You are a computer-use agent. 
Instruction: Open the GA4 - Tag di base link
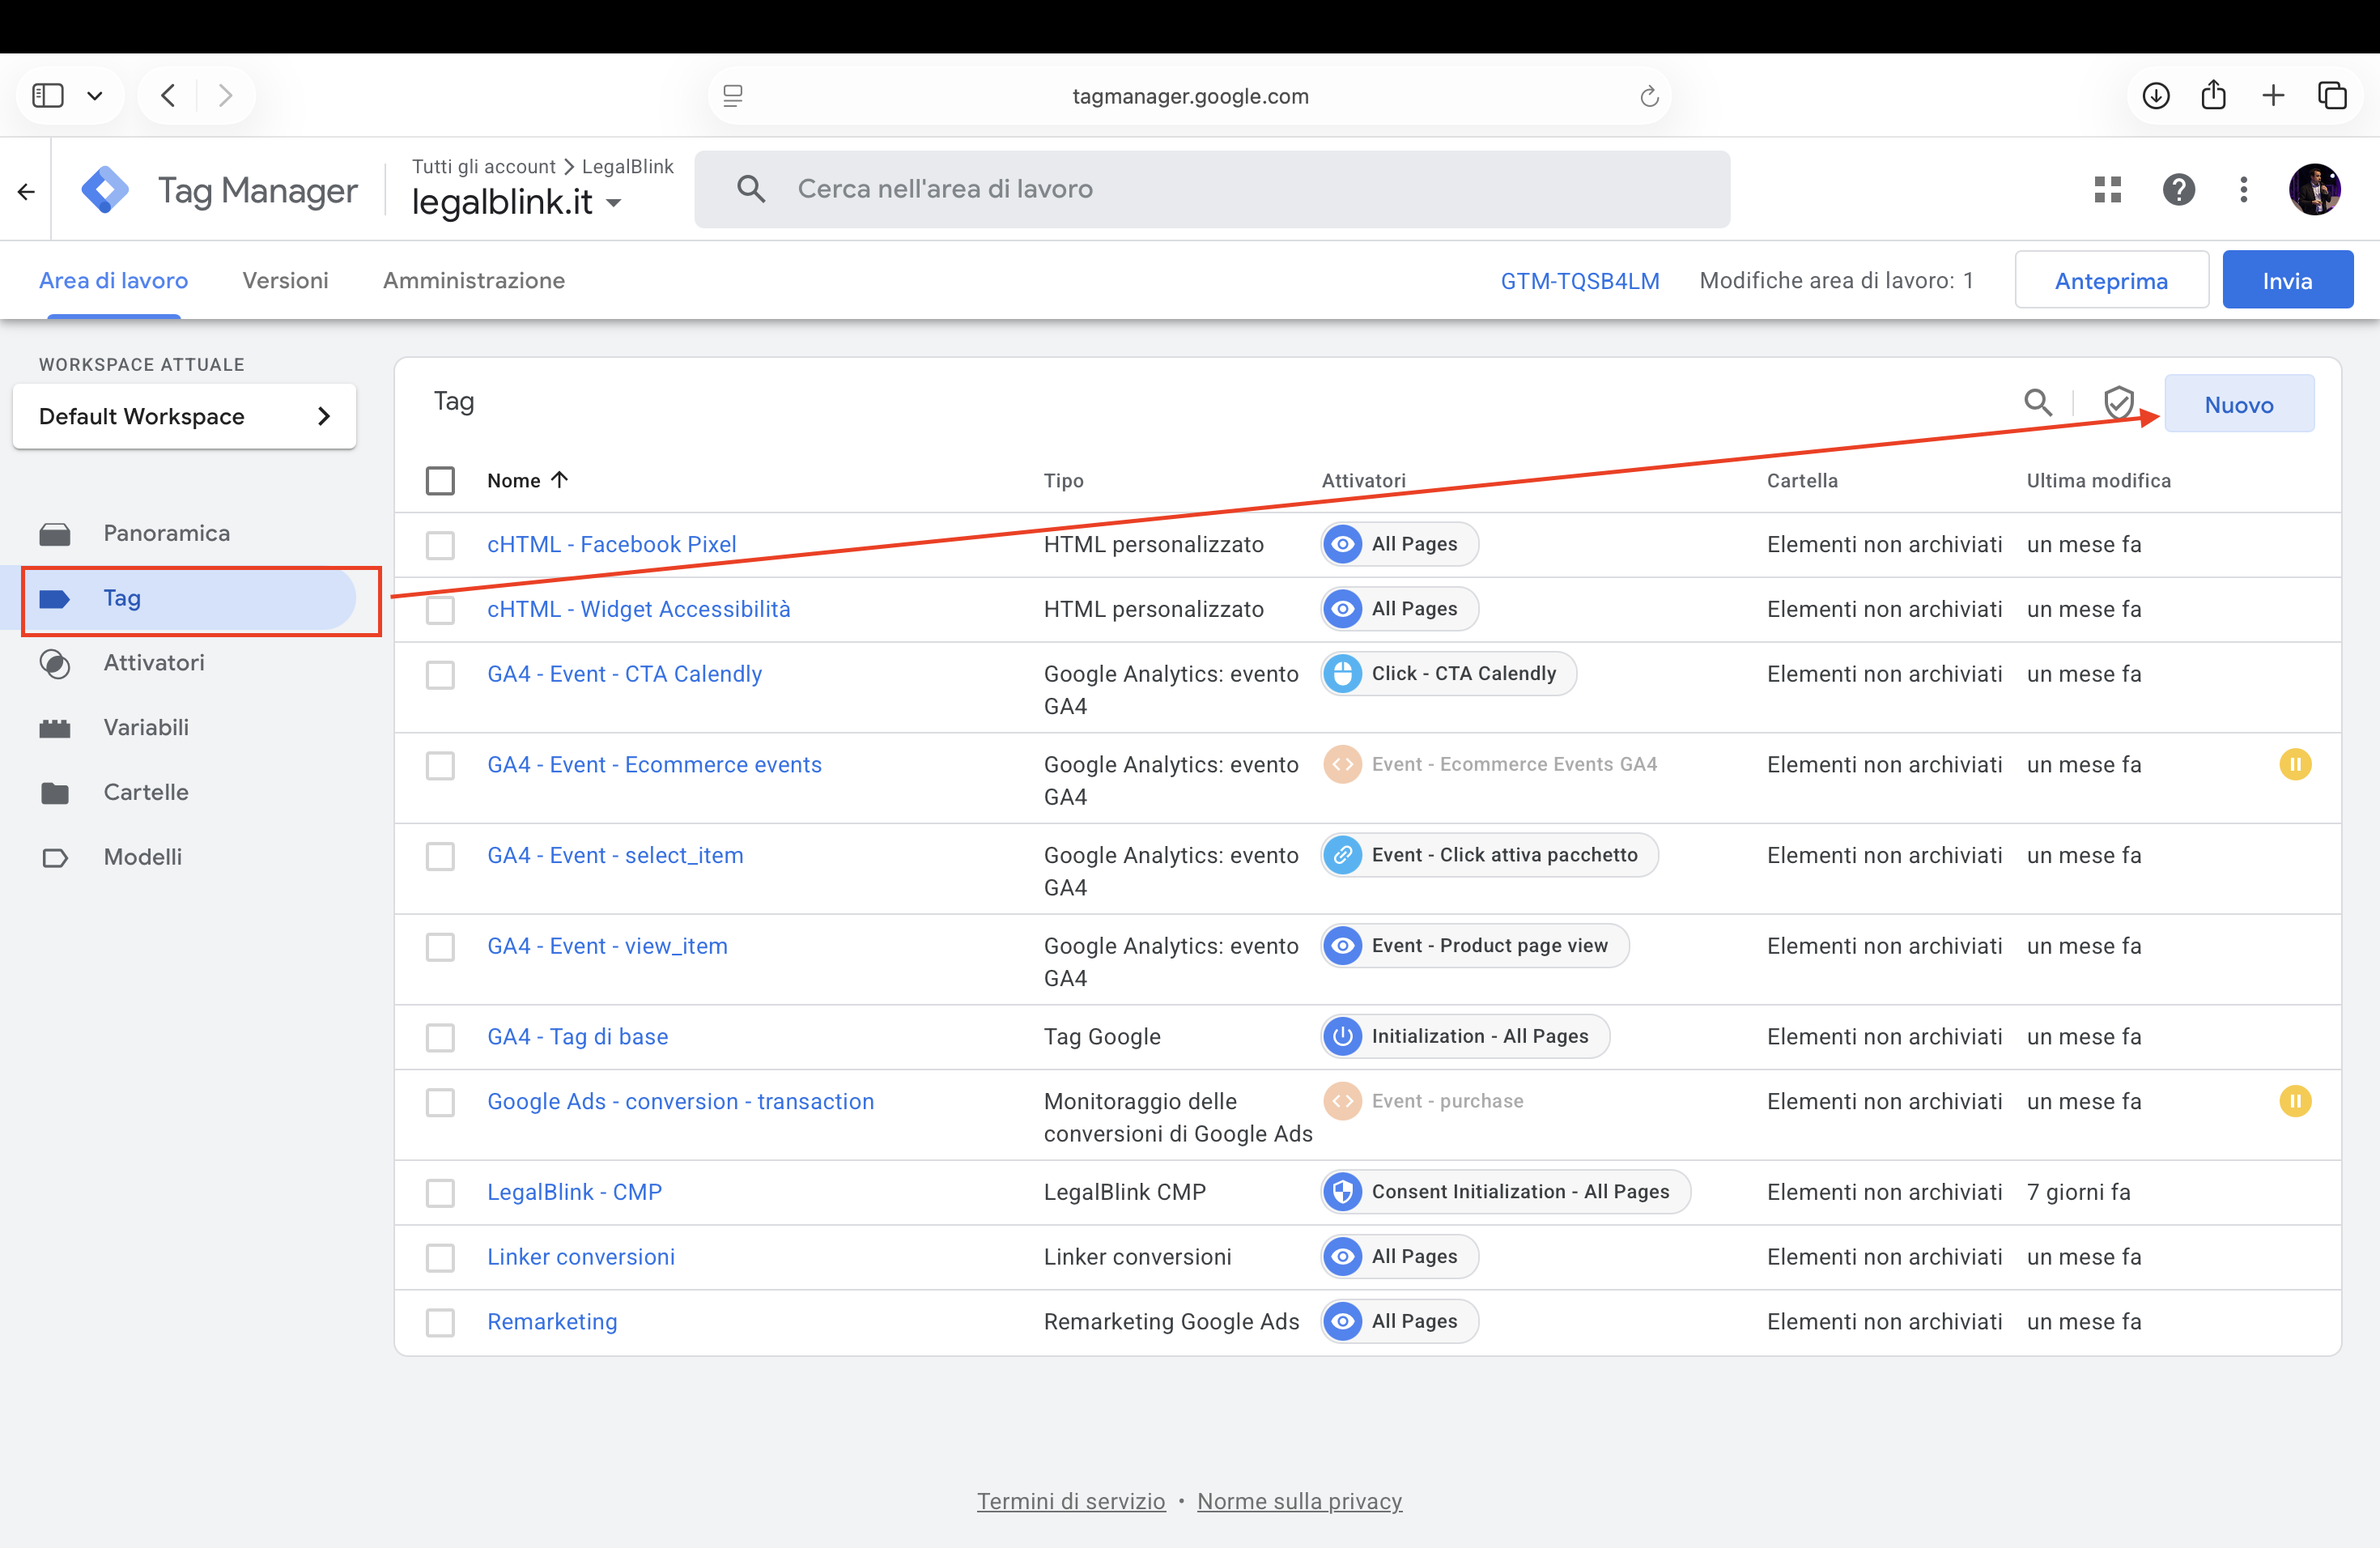577,1037
